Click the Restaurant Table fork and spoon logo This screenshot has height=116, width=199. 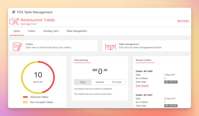pyautogui.click(x=14, y=21)
